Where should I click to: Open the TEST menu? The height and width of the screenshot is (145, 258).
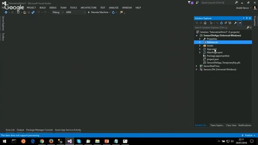(103, 8)
